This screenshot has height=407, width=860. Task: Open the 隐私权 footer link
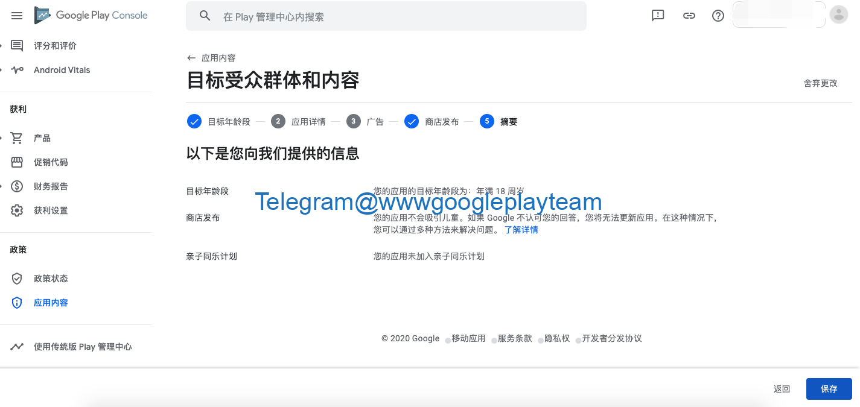click(x=557, y=338)
